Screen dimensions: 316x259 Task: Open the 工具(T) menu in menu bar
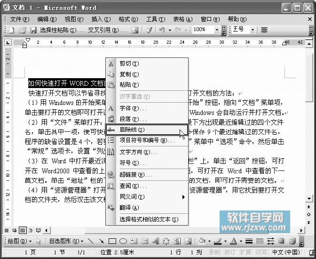coord(156,19)
